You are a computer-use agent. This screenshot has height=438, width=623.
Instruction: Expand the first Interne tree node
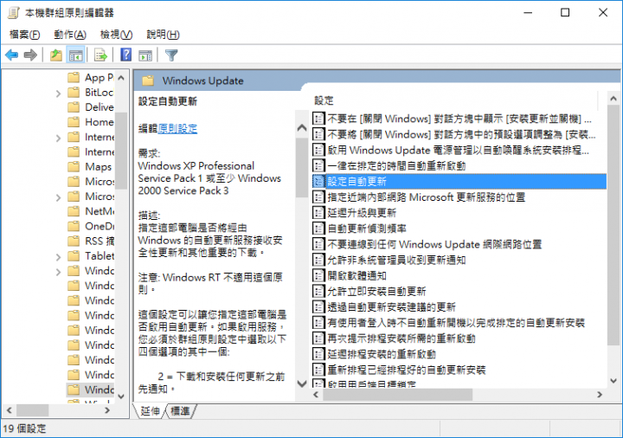coord(58,138)
